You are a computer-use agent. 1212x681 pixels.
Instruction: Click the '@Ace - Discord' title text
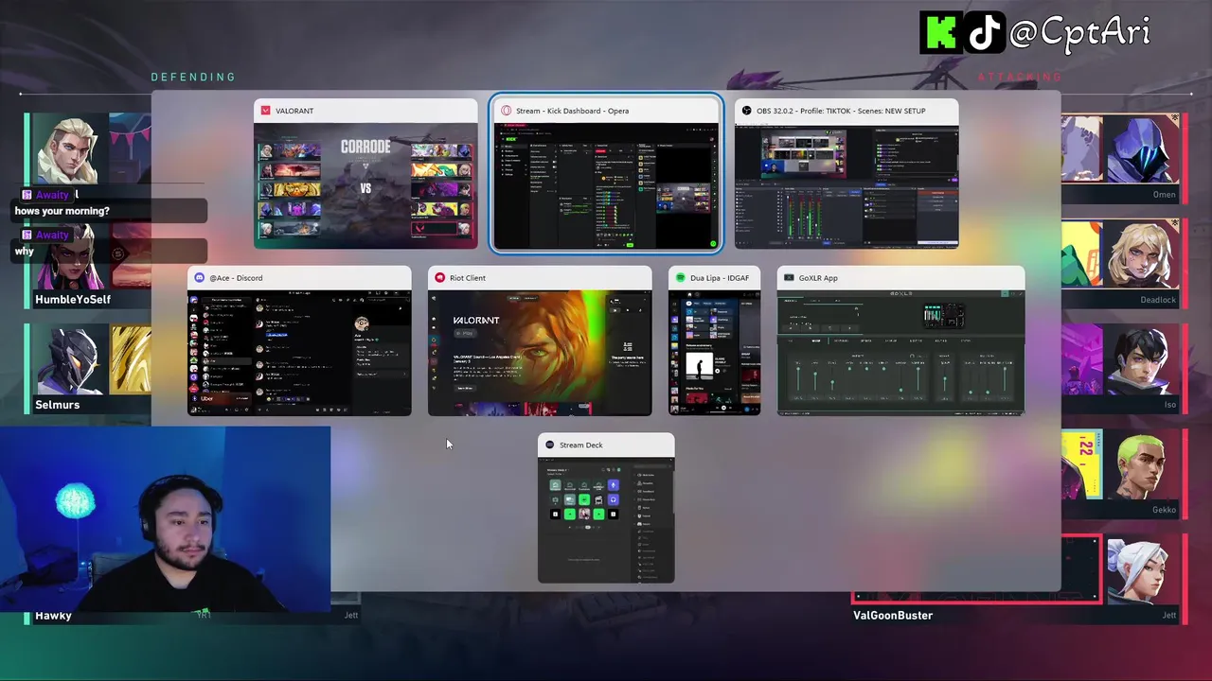click(x=236, y=278)
